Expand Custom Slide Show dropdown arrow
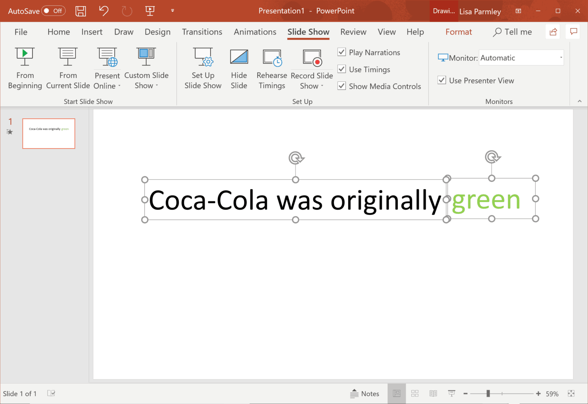Image resolution: width=588 pixels, height=404 pixels. 157,86
